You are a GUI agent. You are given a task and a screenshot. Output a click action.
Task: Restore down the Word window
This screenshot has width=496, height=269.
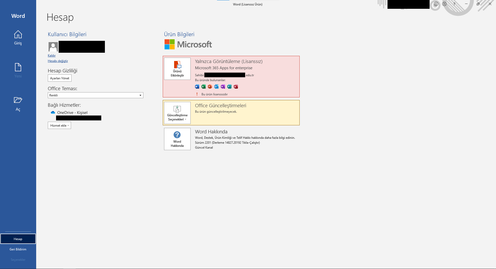click(x=478, y=4)
